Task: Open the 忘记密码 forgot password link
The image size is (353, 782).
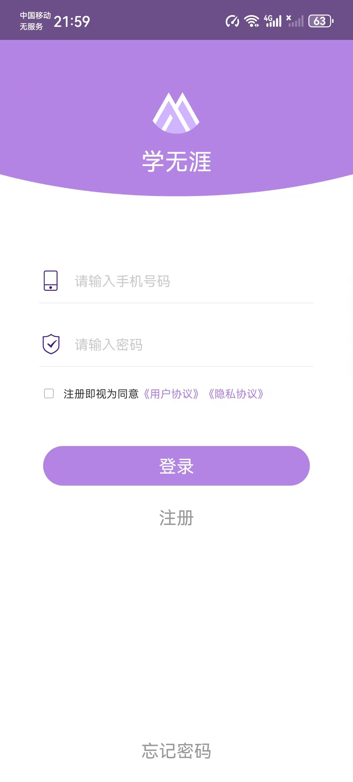Action: [176, 751]
